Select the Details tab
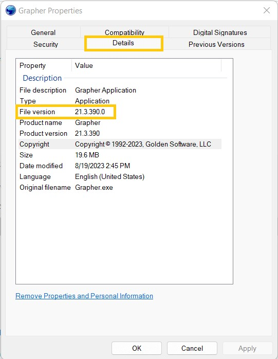This screenshot has height=359, width=278. tap(123, 43)
